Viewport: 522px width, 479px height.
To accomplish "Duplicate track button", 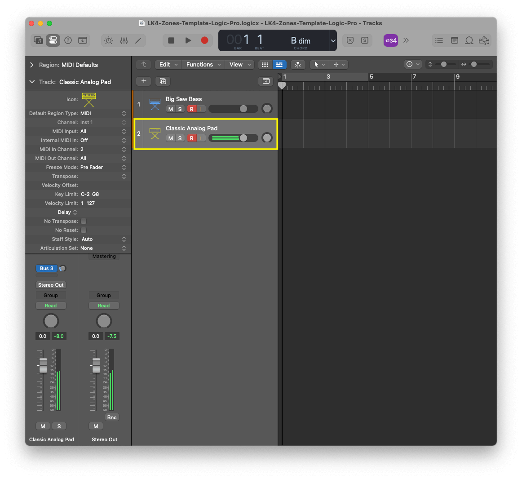I will [x=163, y=81].
